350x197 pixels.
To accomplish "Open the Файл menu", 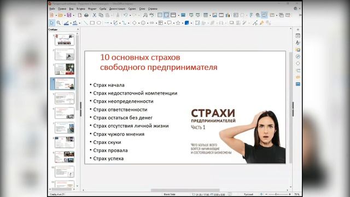I will [52, 9].
